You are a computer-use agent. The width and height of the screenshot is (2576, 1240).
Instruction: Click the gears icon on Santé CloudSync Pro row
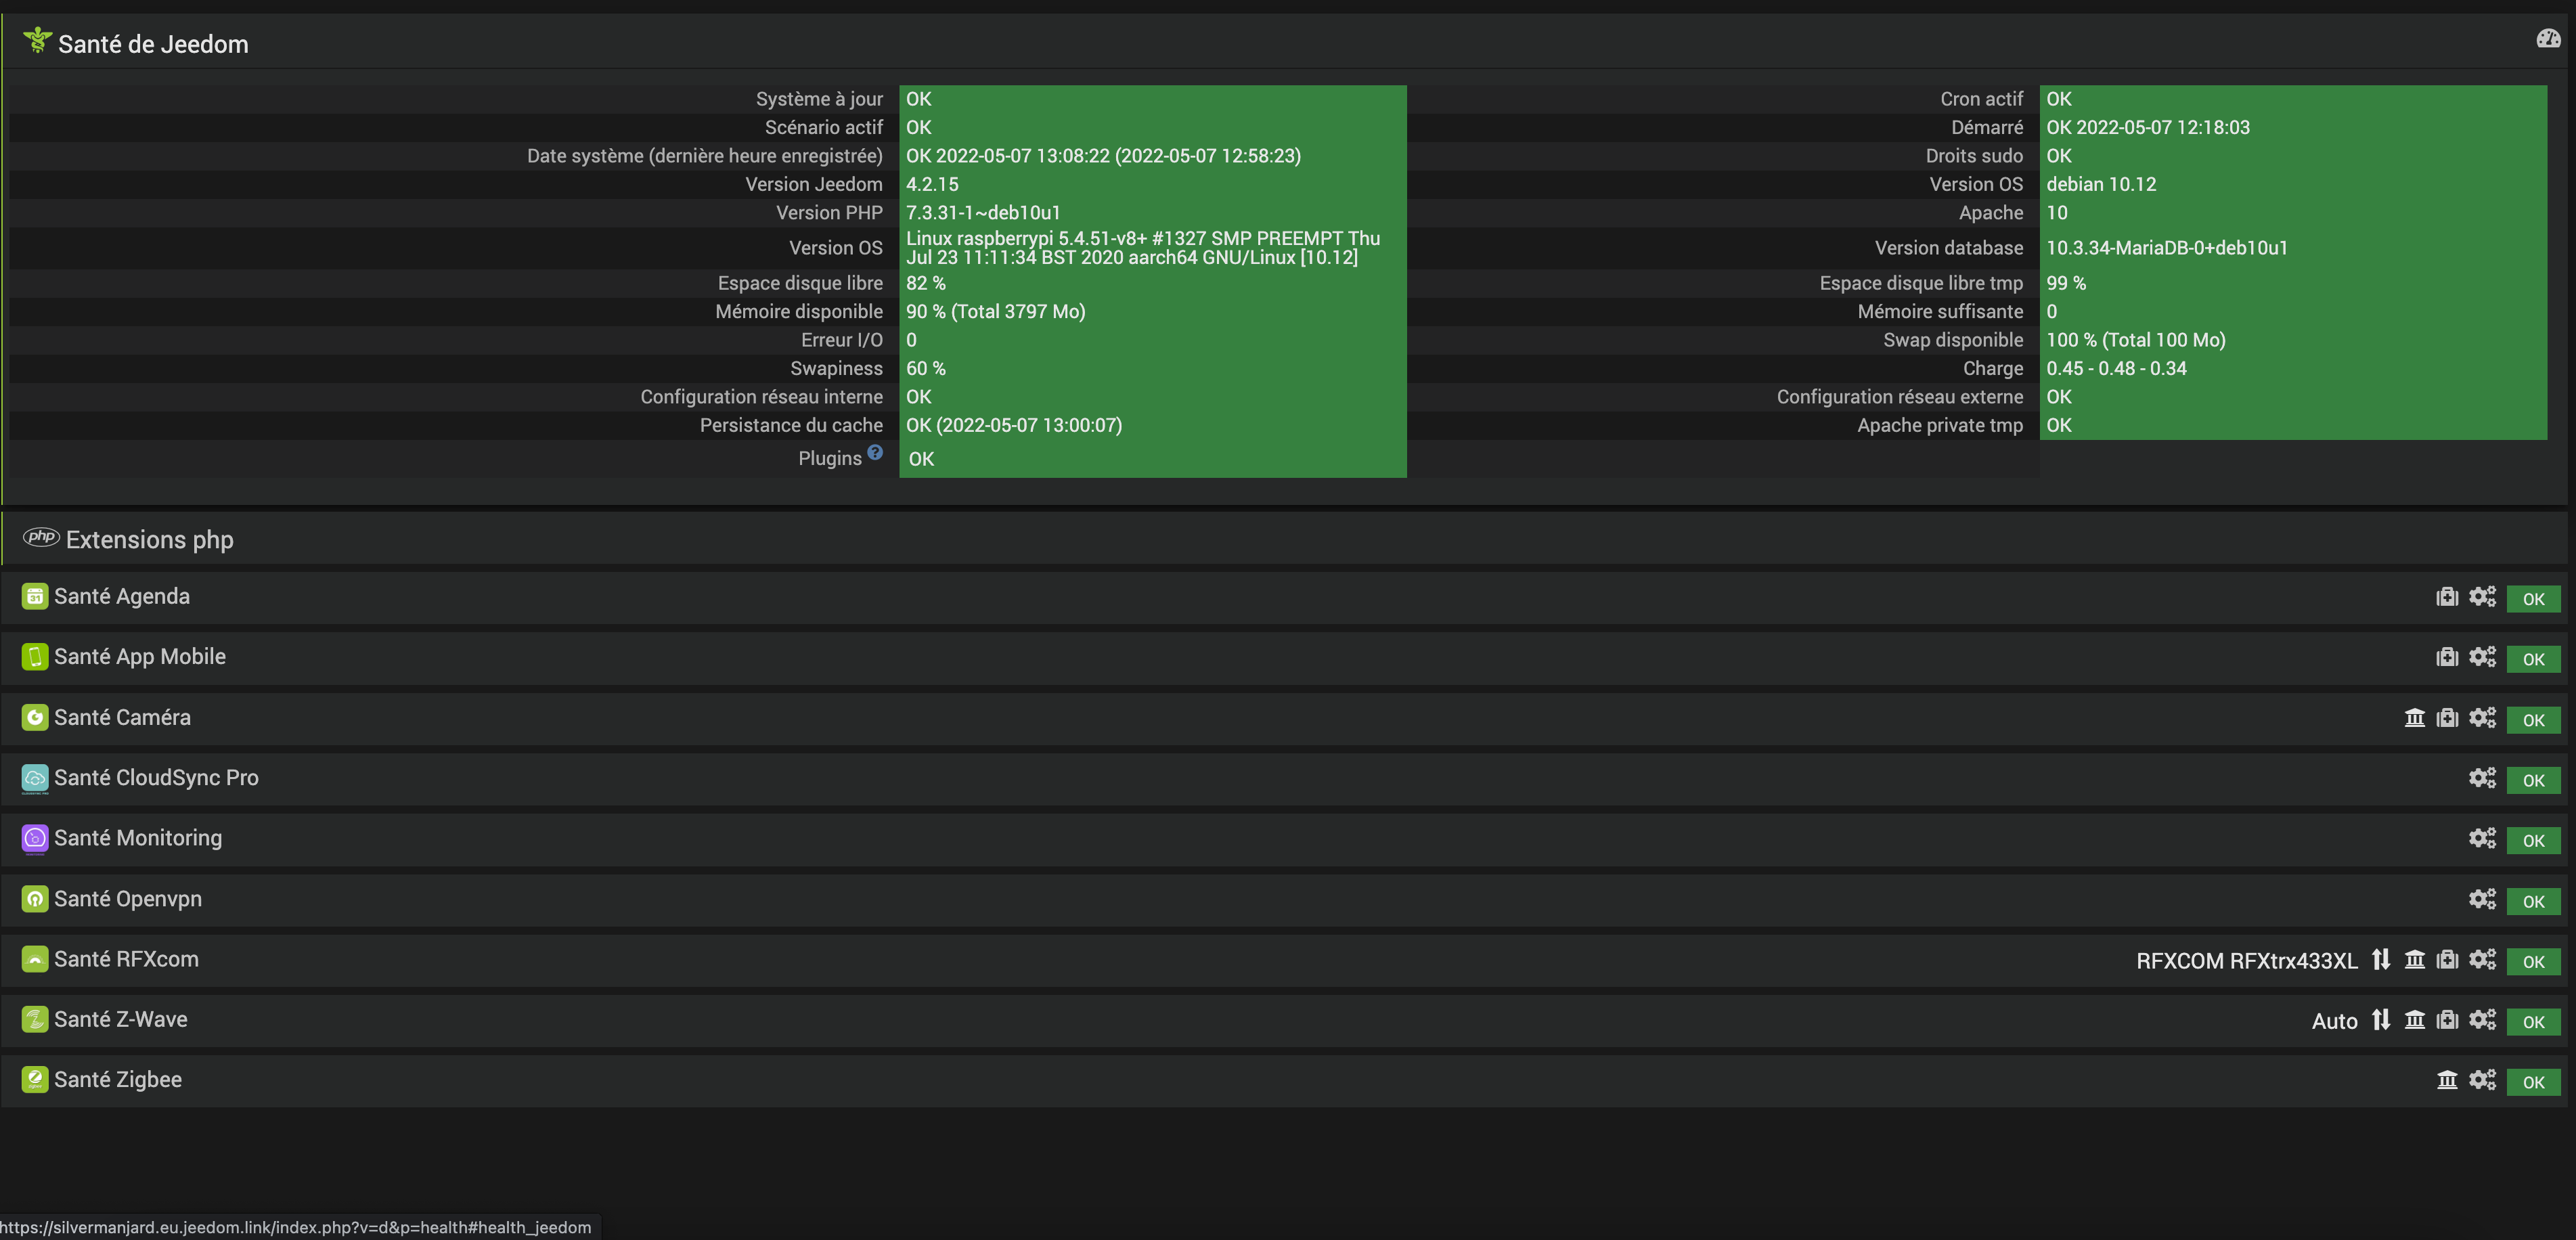[2482, 778]
